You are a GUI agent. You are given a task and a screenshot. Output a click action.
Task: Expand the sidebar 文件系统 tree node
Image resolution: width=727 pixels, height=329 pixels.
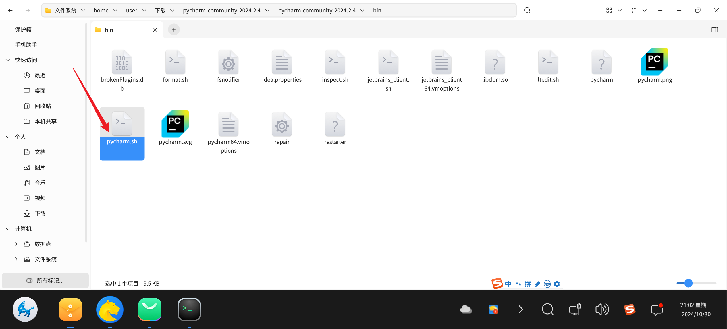coord(16,259)
